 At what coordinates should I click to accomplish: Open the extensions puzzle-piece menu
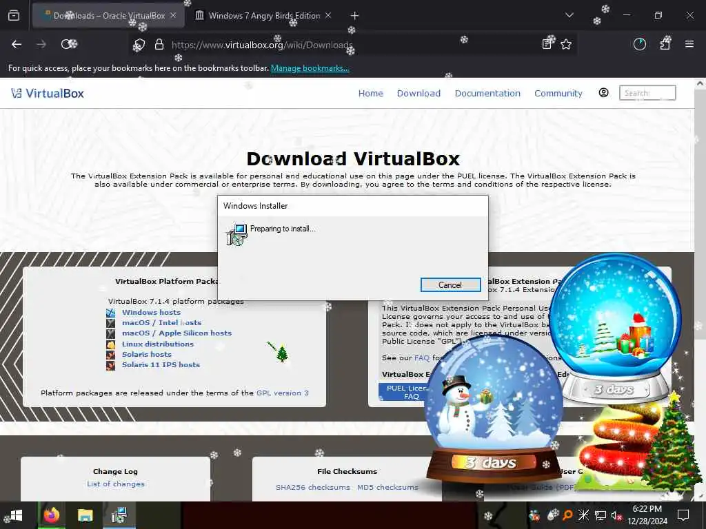coord(665,44)
